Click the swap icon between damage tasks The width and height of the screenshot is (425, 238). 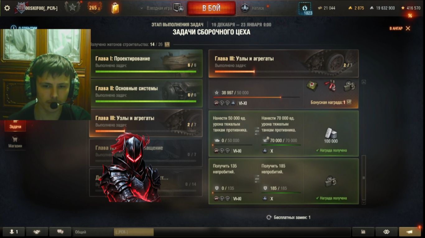257,131
